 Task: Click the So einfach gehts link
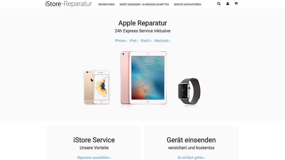click(x=191, y=158)
